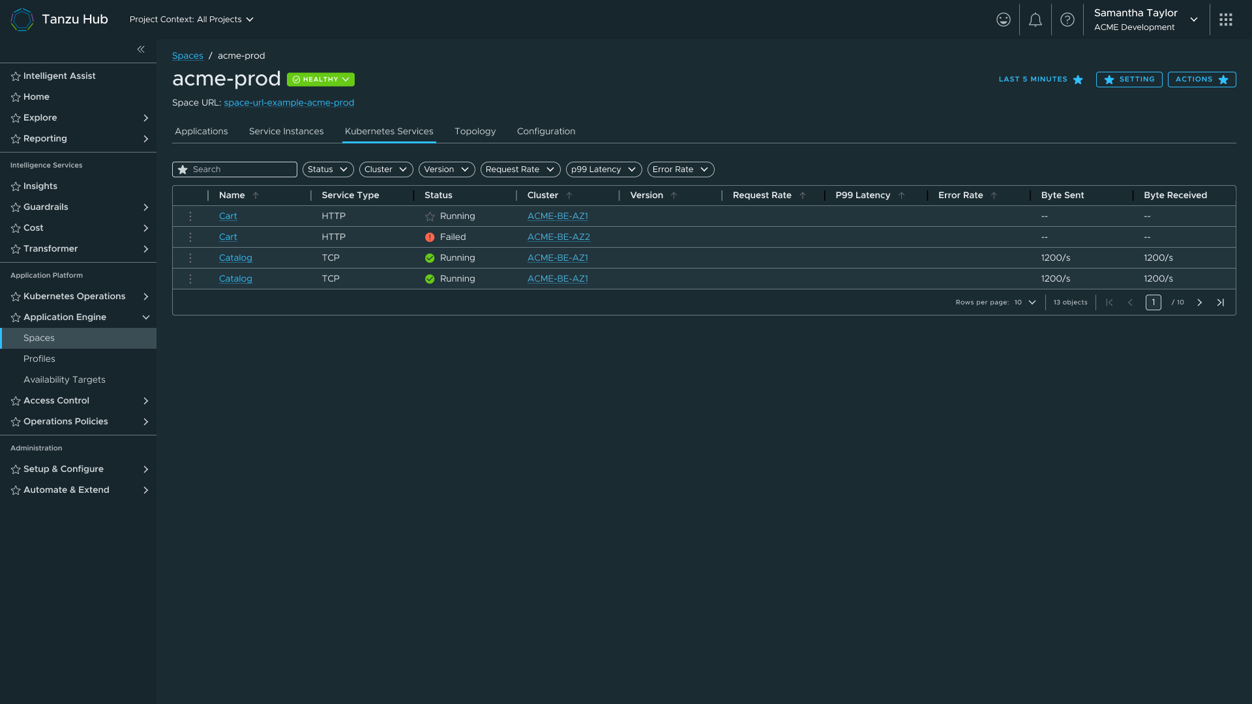Sort by Cluster column arrow
The height and width of the screenshot is (704, 1252).
569,196
